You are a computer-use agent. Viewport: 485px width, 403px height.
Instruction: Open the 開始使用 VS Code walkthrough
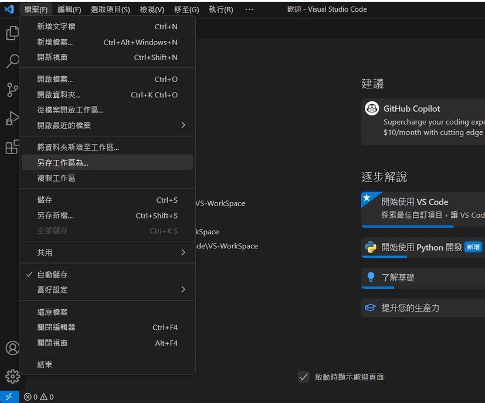click(423, 210)
